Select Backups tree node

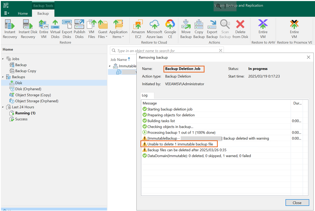point(19,77)
